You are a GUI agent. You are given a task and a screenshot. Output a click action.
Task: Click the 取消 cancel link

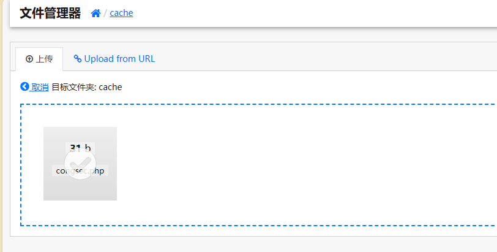pyautogui.click(x=40, y=87)
